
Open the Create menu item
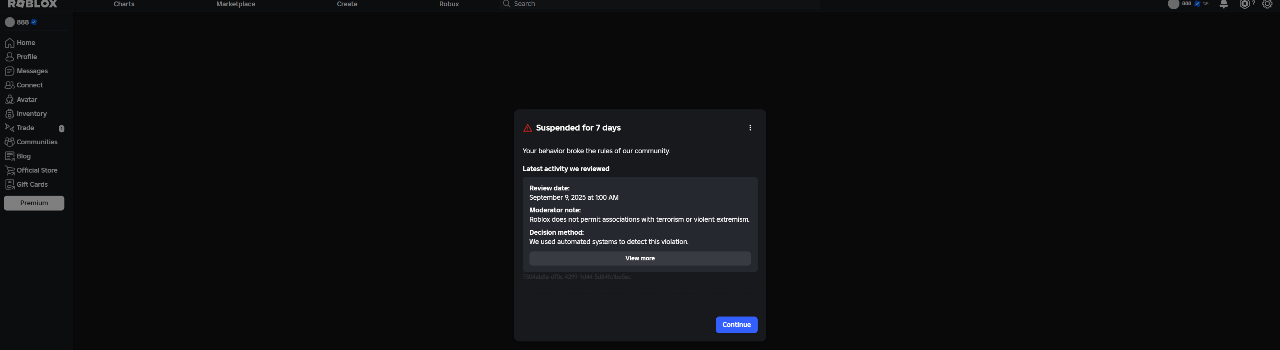pos(347,4)
